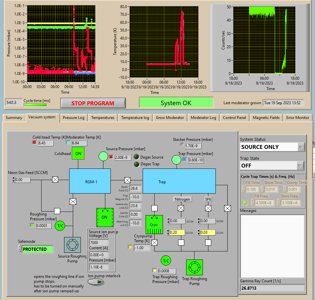Click the trap roughing T/C gauge icon

point(166,261)
